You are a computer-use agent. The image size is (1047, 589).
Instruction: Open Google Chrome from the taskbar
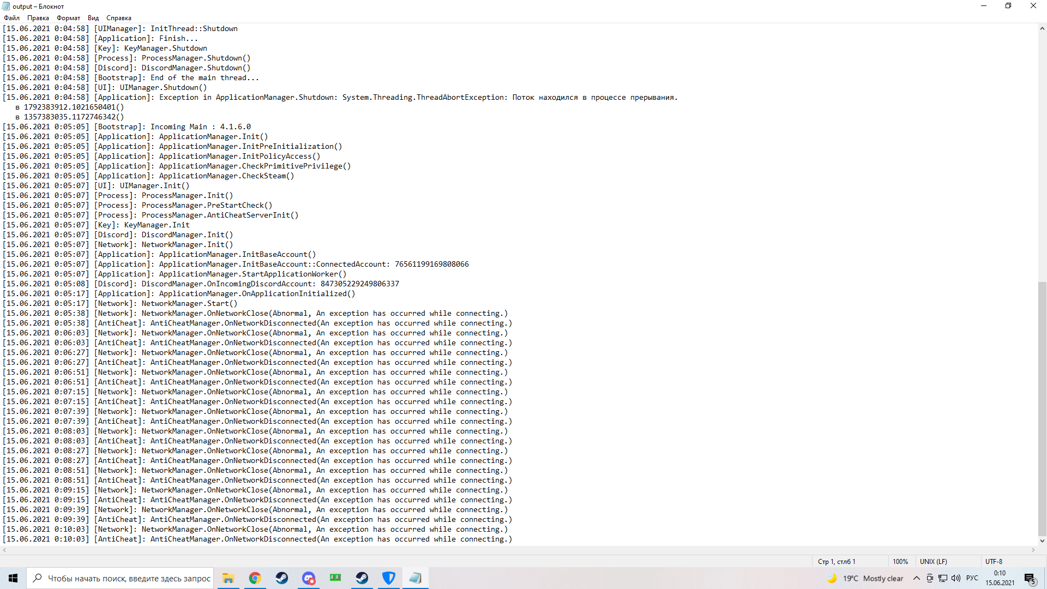(255, 578)
